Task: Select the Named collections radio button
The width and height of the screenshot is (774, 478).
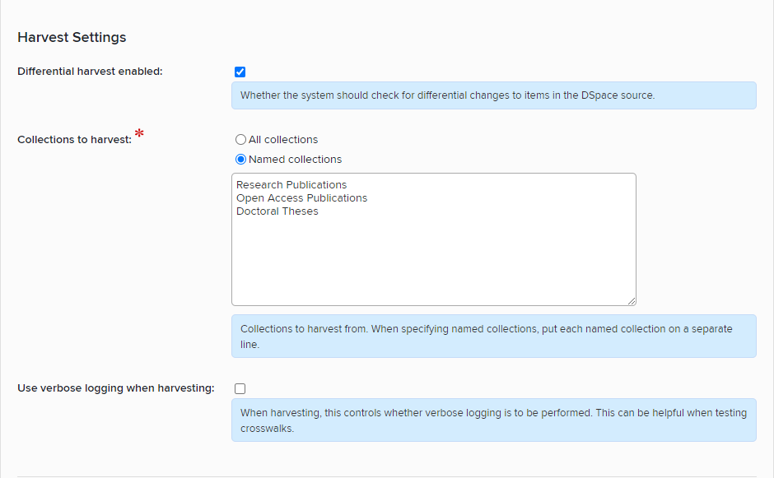Action: pyautogui.click(x=240, y=160)
